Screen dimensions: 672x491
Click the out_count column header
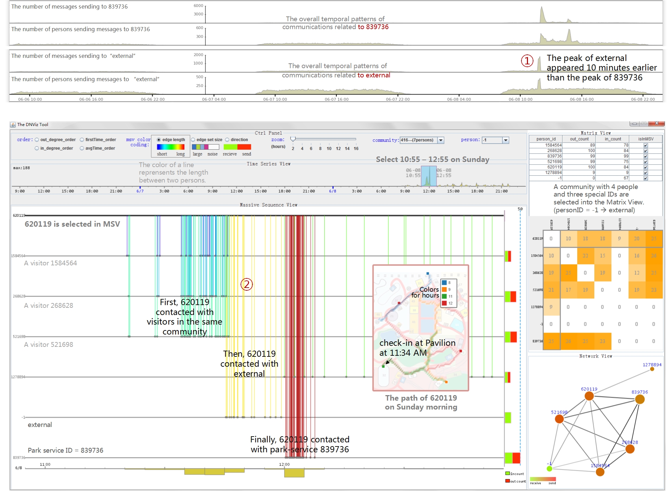click(579, 139)
